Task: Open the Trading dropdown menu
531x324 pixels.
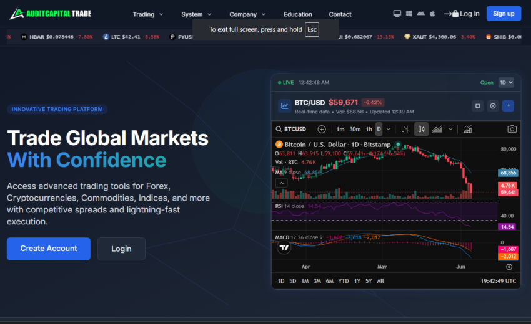Action: click(148, 14)
